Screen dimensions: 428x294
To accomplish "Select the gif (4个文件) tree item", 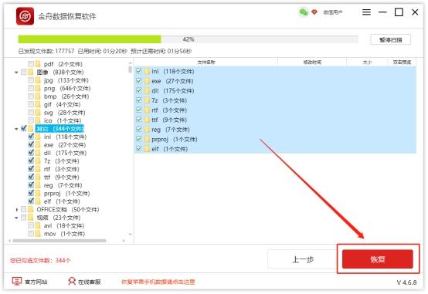I will (63, 104).
